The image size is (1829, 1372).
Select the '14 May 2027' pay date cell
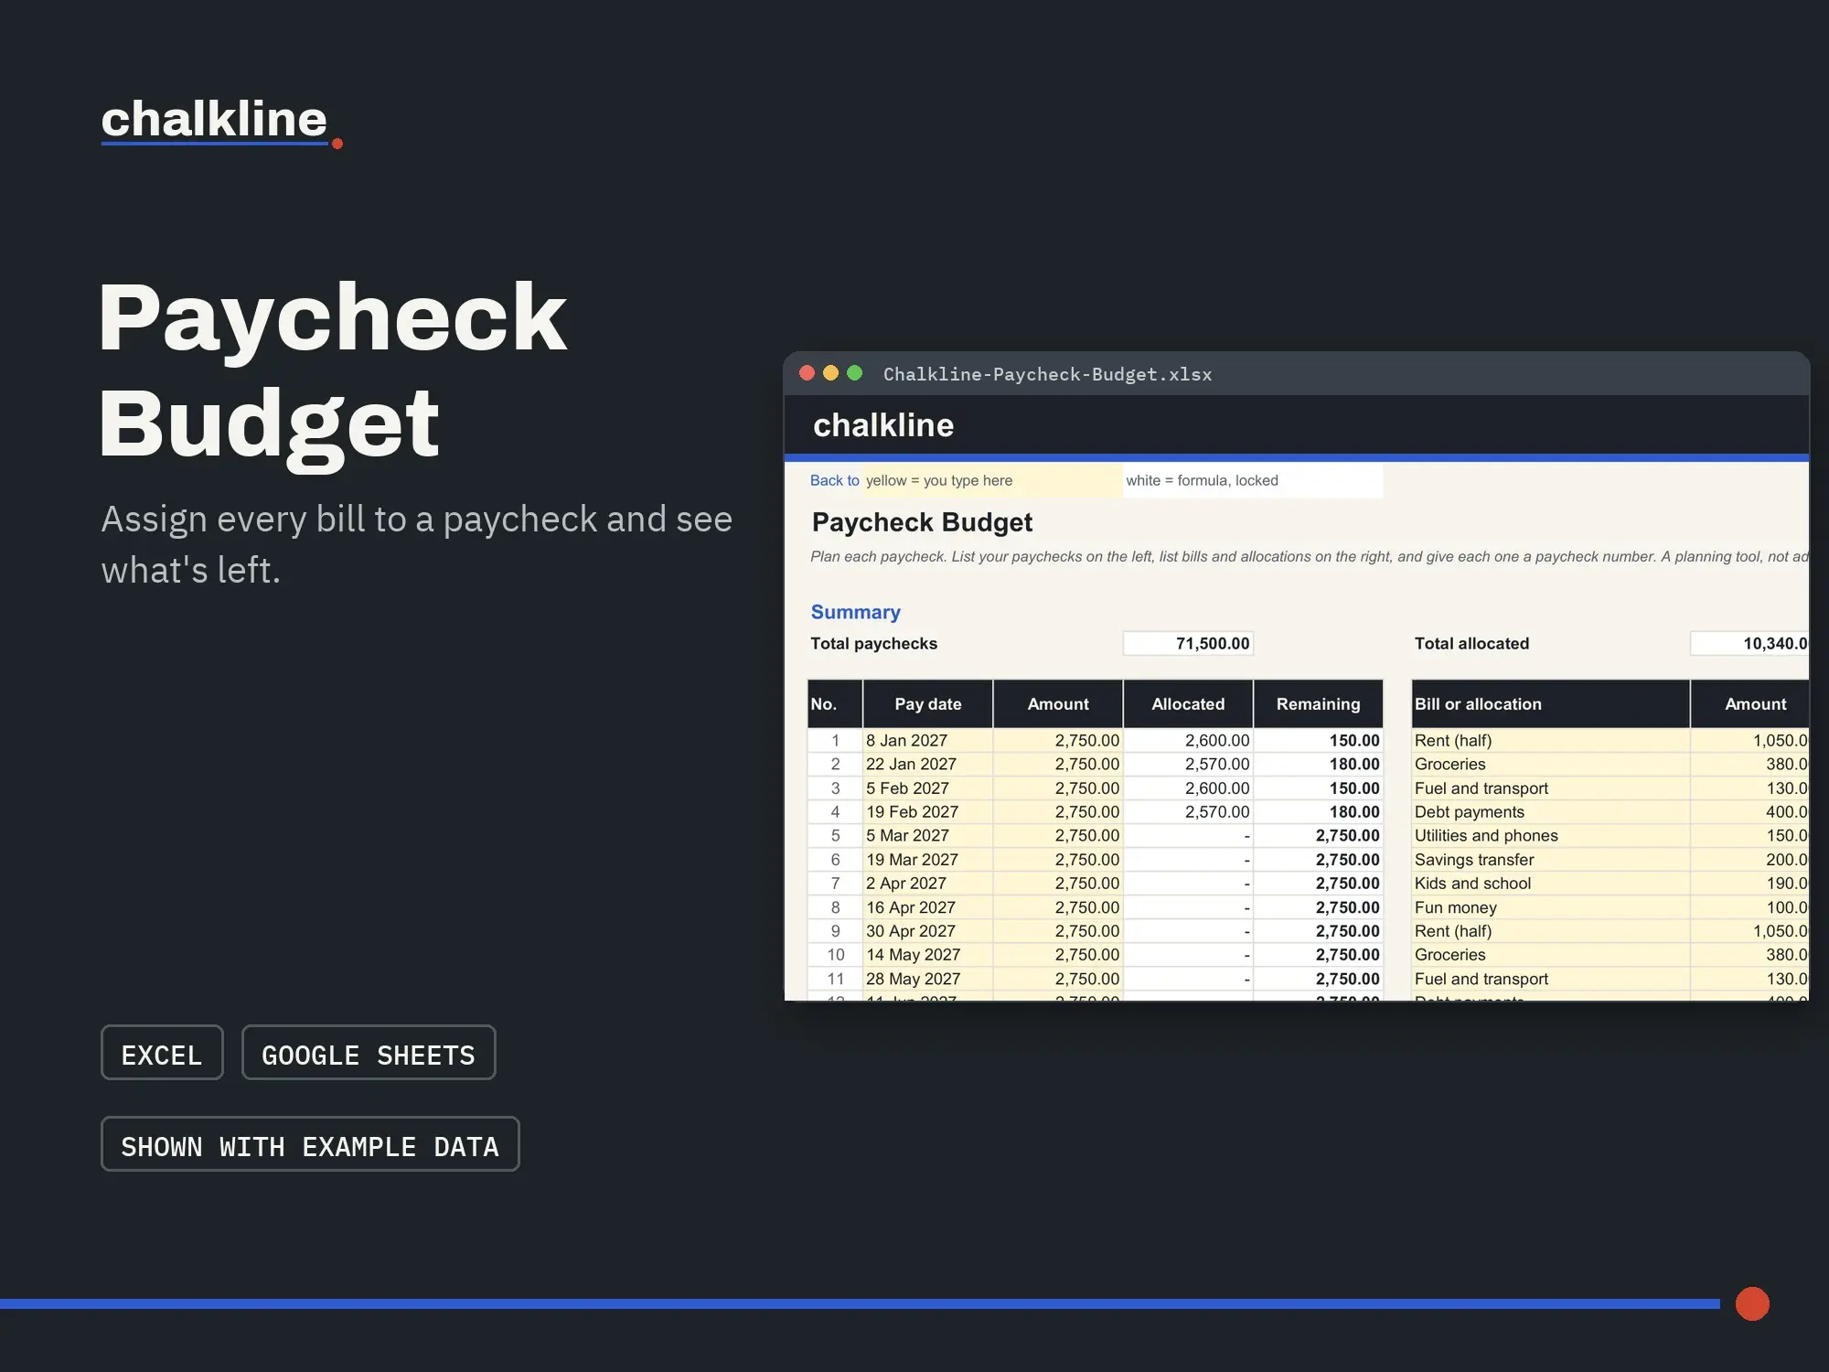click(x=927, y=955)
